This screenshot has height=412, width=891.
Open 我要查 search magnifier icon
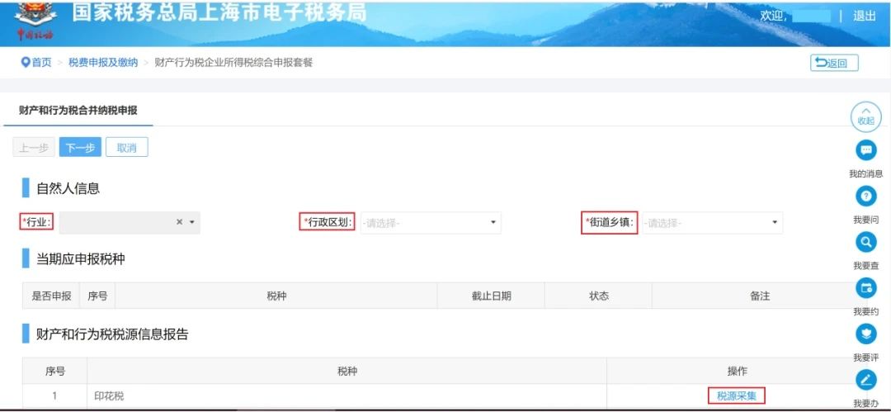(x=865, y=243)
